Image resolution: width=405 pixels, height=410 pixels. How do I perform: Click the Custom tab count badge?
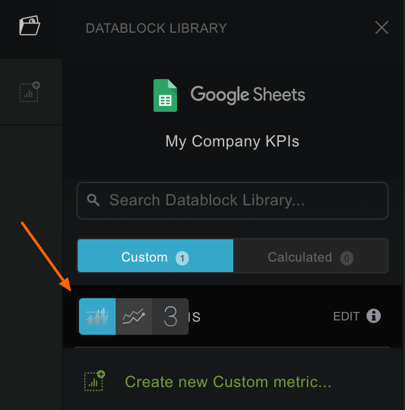(x=182, y=258)
